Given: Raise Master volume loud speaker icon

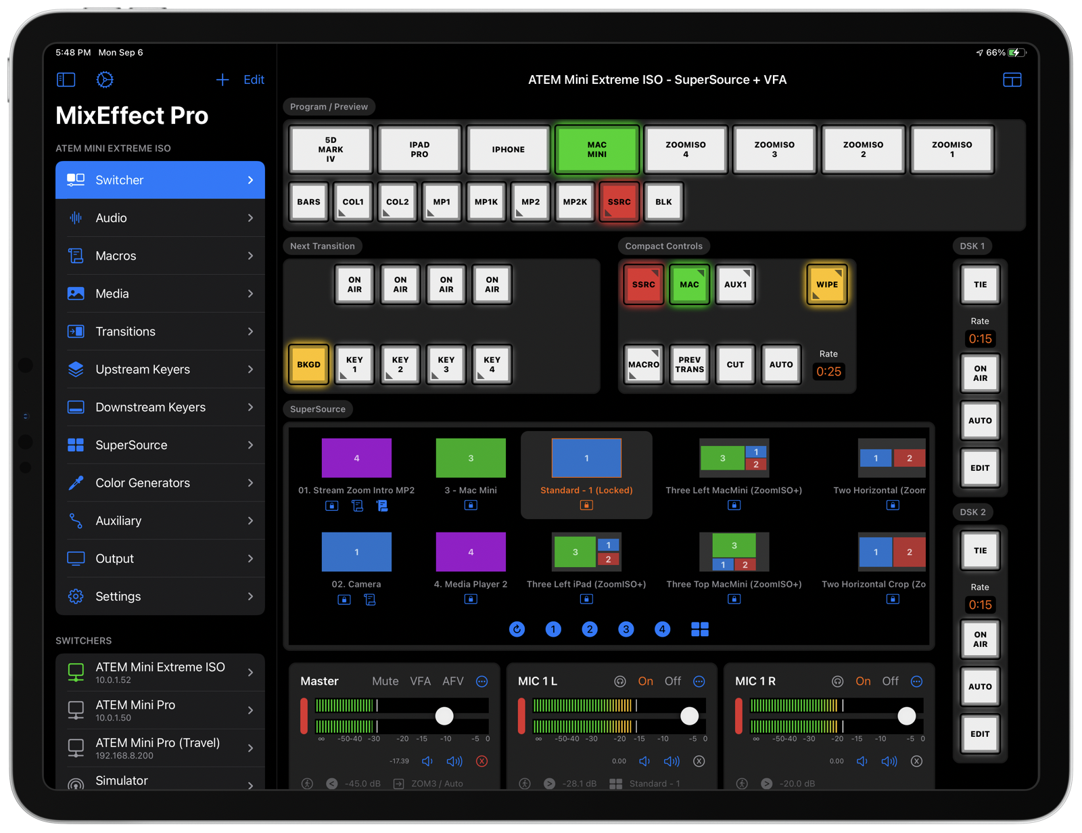Looking at the screenshot, I should click(454, 761).
